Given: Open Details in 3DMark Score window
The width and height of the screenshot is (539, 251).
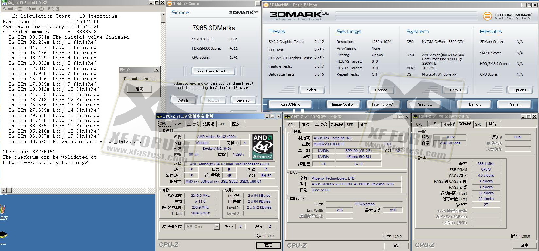Looking at the screenshot, I should [x=185, y=100].
